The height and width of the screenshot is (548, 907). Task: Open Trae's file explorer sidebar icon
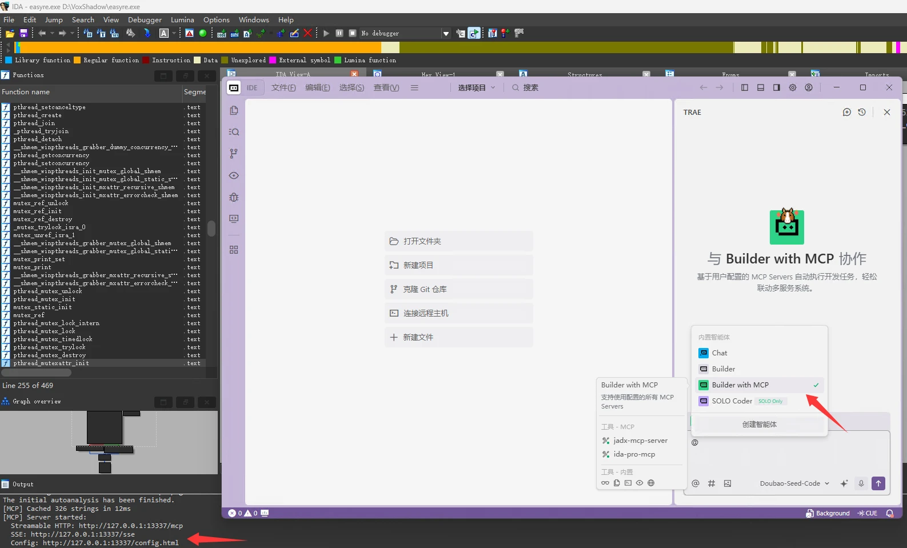point(234,110)
